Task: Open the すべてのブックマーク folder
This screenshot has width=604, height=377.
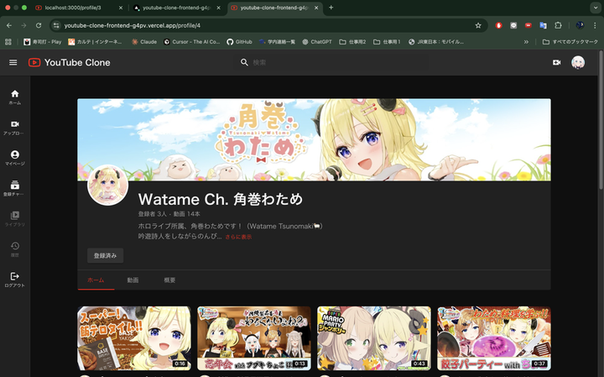Action: tap(570, 42)
